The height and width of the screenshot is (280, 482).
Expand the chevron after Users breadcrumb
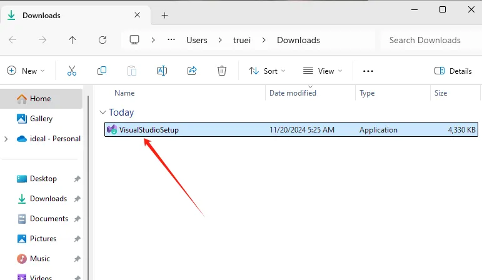coord(220,40)
